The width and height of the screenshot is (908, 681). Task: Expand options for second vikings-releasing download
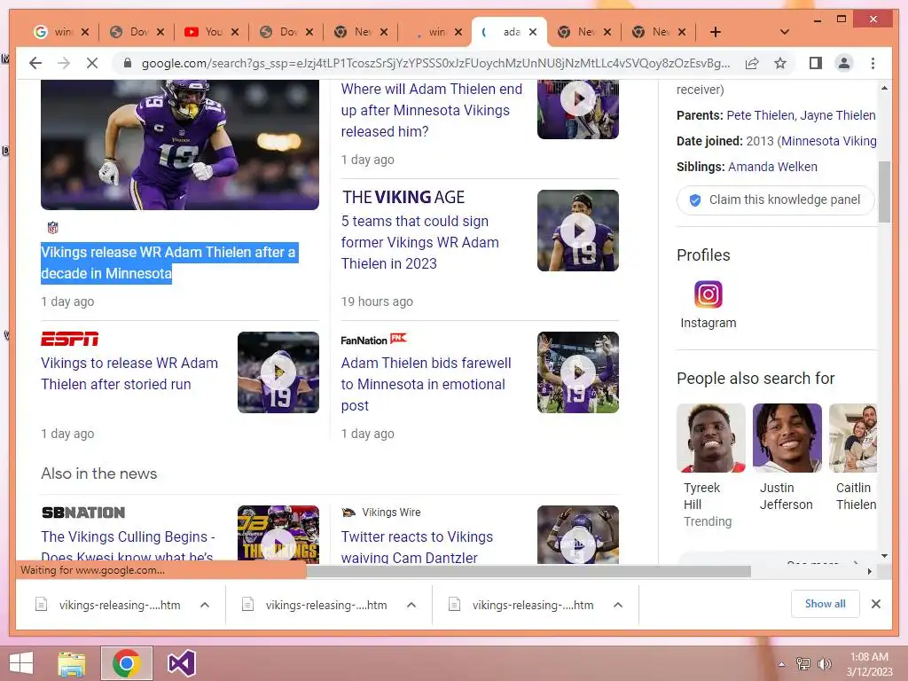coord(411,605)
